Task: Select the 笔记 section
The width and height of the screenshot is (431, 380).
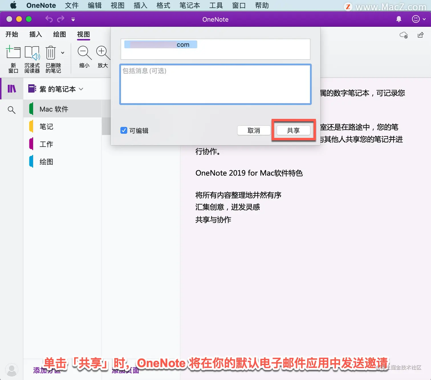Action: (x=63, y=126)
